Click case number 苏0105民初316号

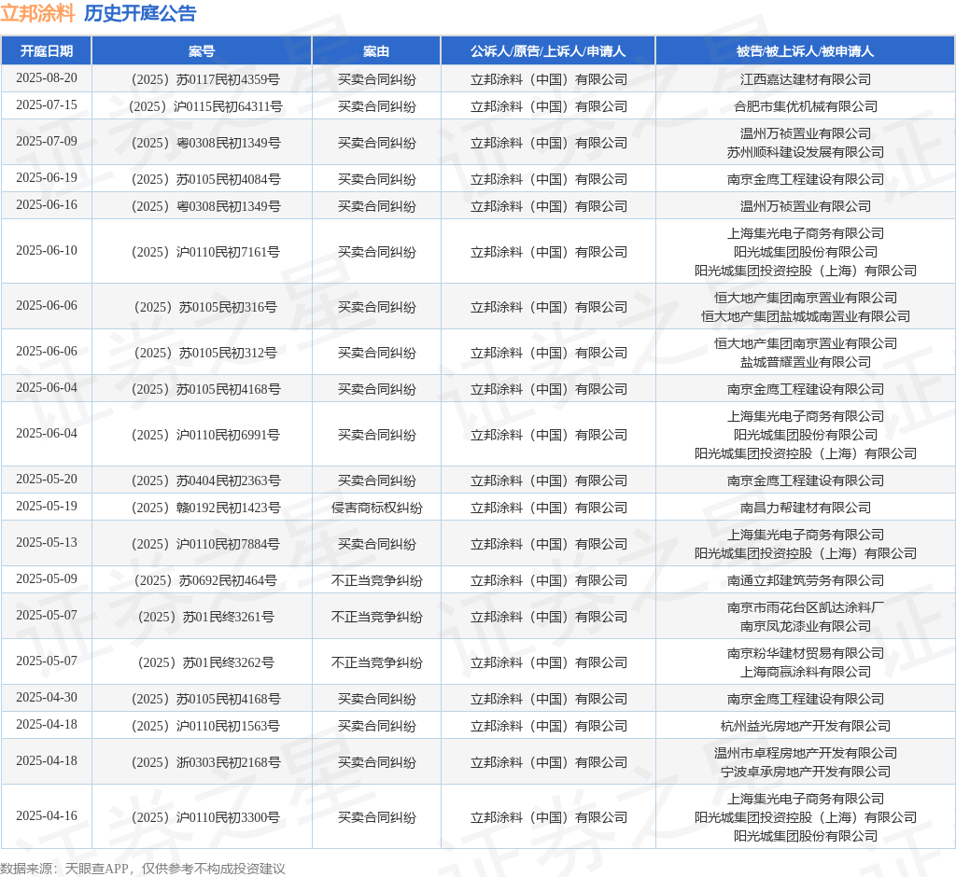[x=205, y=307]
